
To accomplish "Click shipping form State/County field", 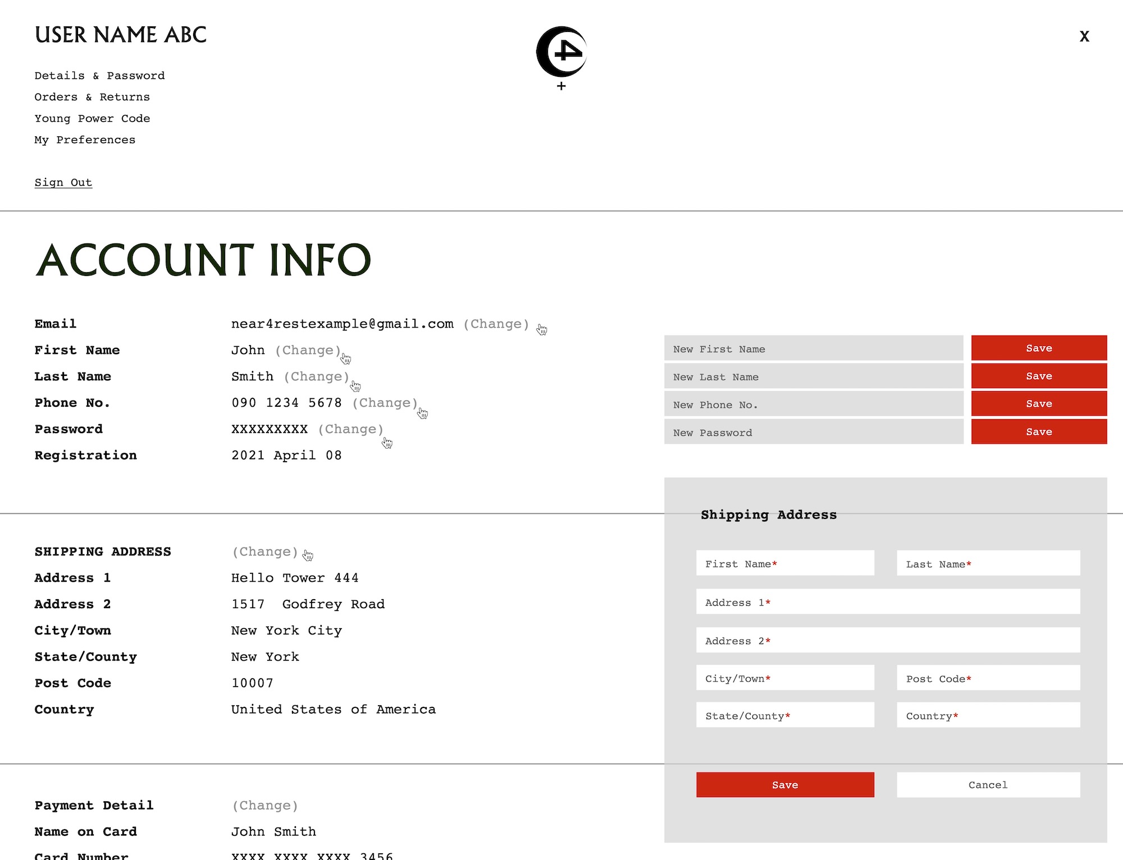I will point(785,715).
